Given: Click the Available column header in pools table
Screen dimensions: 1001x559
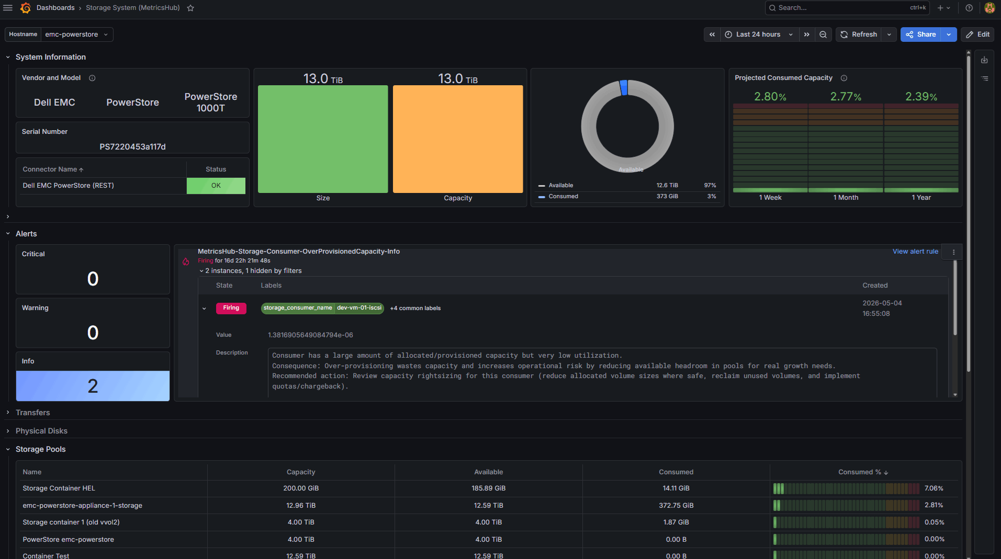Looking at the screenshot, I should pos(489,472).
